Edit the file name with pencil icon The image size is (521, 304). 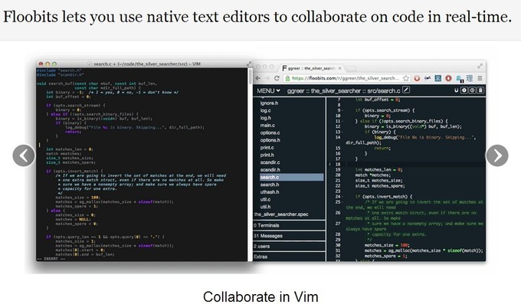point(406,90)
